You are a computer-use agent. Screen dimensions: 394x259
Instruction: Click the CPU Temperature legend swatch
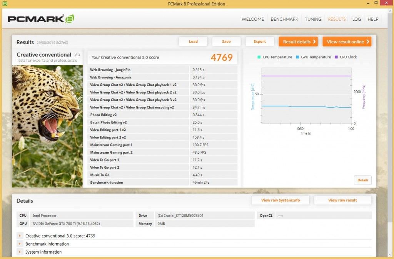pyautogui.click(x=259, y=57)
